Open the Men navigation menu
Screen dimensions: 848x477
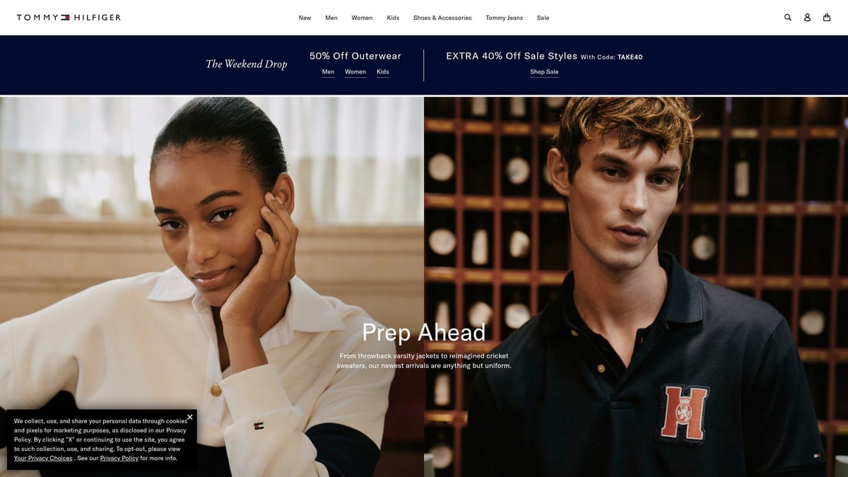[x=331, y=18]
